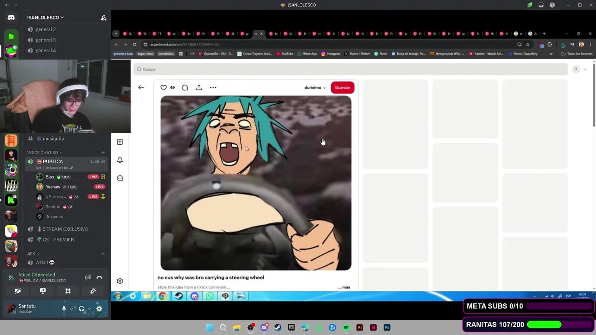Open the steering wheel pin image

point(256,183)
